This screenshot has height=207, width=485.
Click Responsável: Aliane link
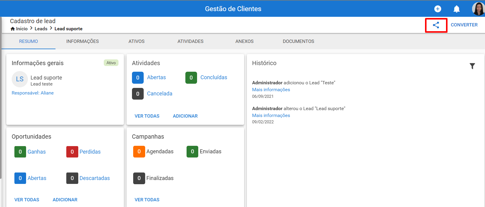pyautogui.click(x=33, y=93)
